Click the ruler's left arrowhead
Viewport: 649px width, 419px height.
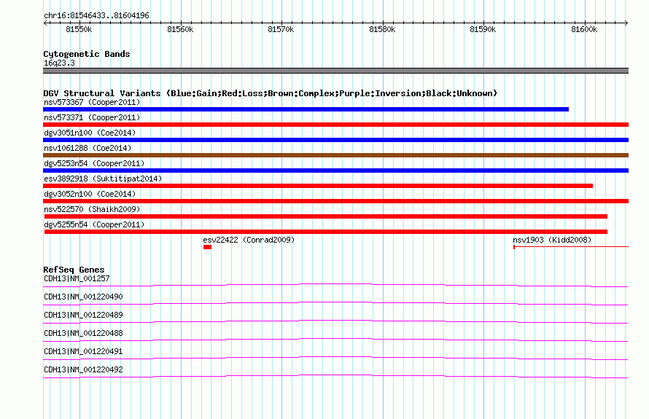pyautogui.click(x=45, y=23)
